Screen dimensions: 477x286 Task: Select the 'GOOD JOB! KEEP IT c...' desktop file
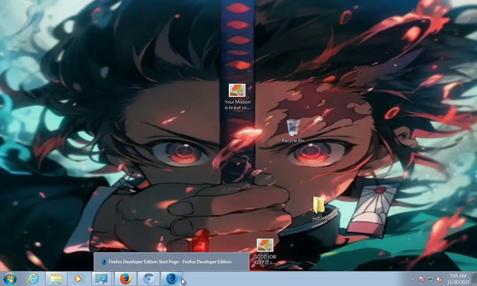pyautogui.click(x=265, y=252)
